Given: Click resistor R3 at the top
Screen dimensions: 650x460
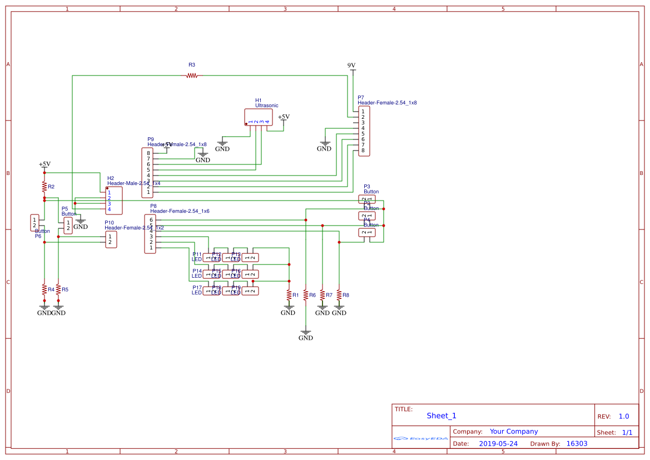Looking at the screenshot, I should pos(192,75).
